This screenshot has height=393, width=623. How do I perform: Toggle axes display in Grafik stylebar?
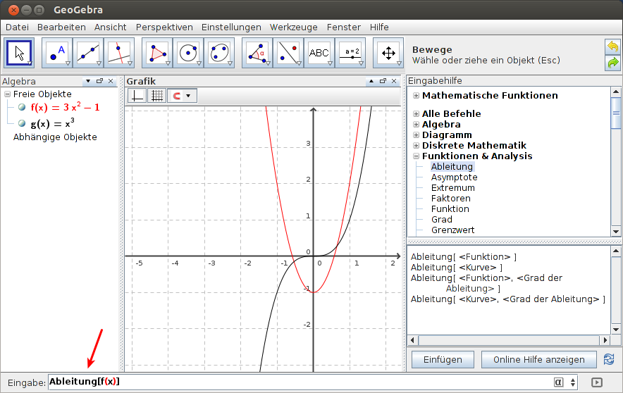[137, 96]
